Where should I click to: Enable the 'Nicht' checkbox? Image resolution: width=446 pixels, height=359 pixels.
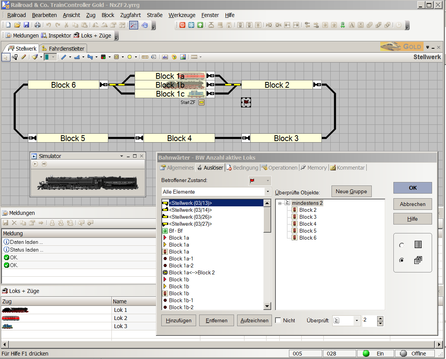278,320
